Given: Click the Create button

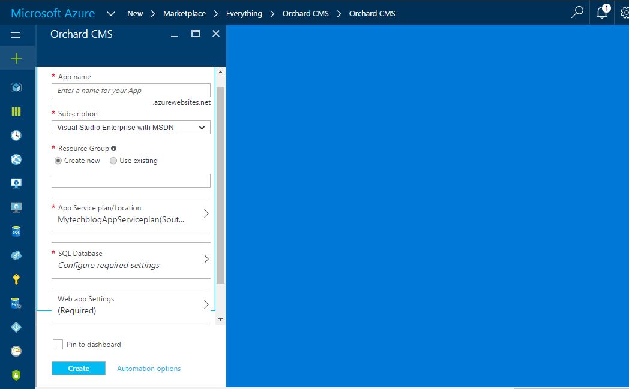Looking at the screenshot, I should tap(79, 369).
